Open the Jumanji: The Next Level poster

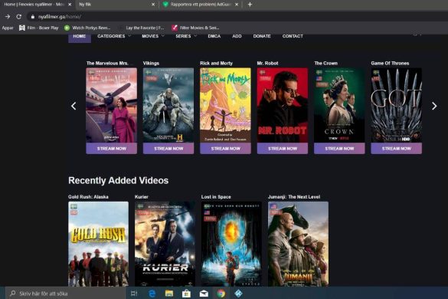pyautogui.click(x=298, y=244)
